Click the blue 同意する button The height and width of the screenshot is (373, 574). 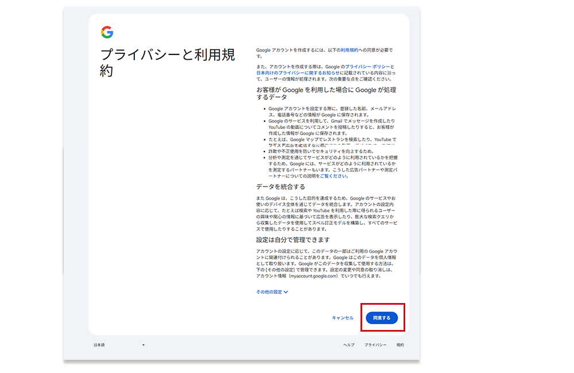382,318
